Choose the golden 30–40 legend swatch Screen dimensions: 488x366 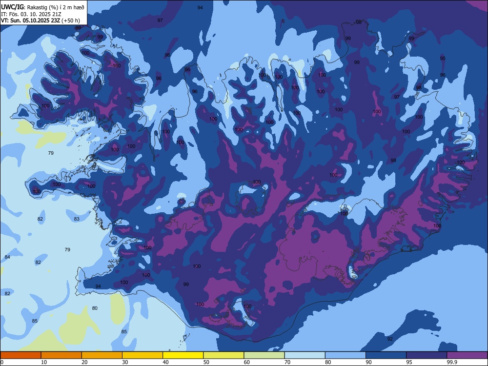(x=142, y=355)
